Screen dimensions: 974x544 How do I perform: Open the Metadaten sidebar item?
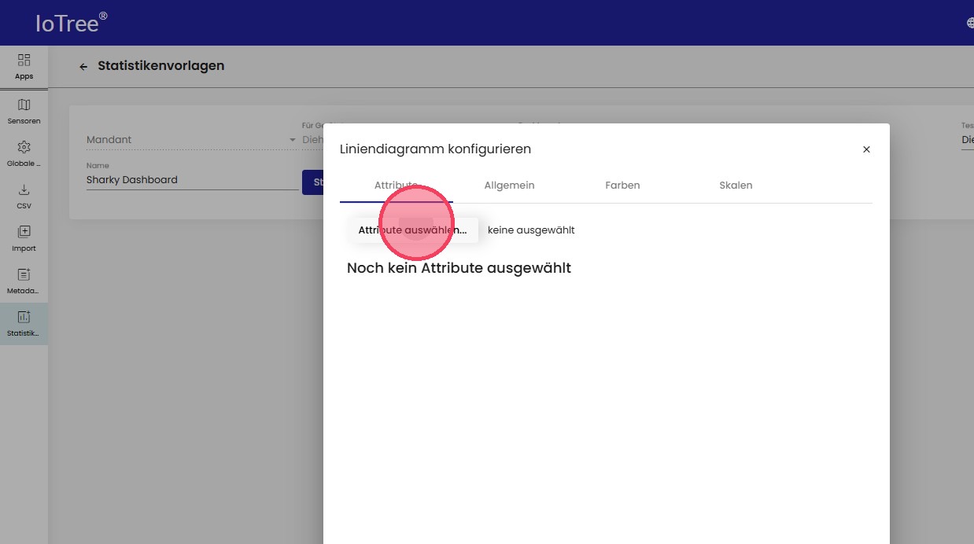[24, 280]
